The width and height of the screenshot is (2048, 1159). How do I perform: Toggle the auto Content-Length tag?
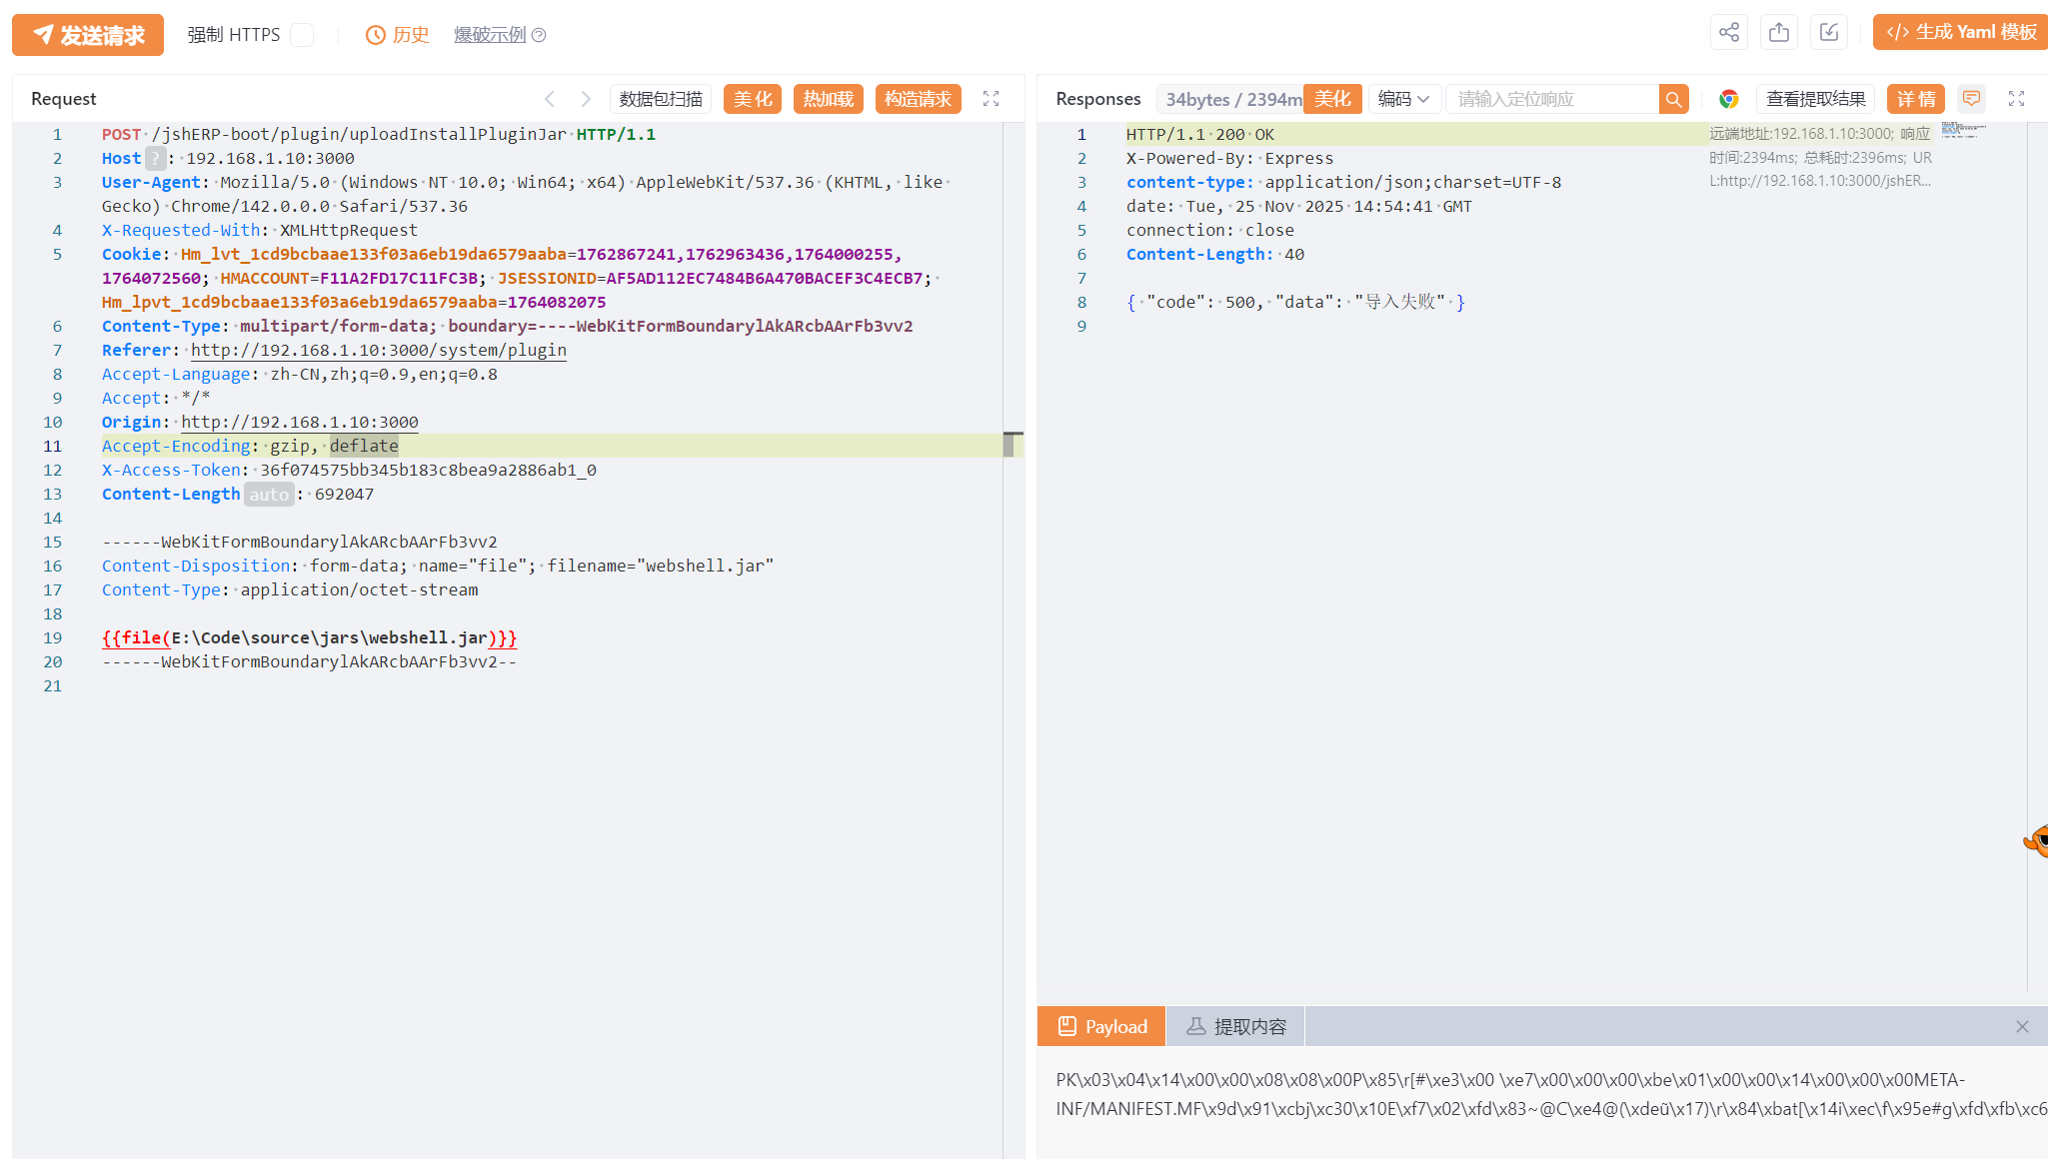pyautogui.click(x=269, y=495)
